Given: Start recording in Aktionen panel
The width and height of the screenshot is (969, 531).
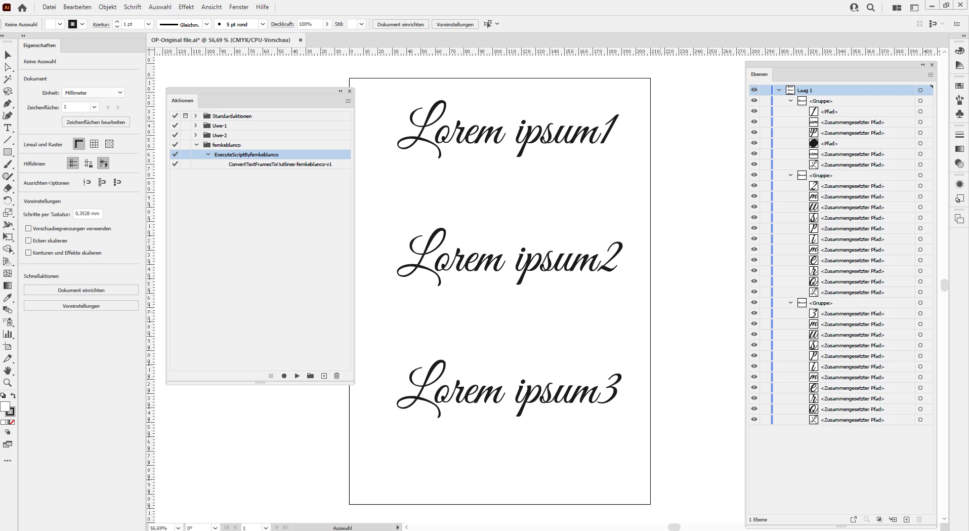Looking at the screenshot, I should pos(284,376).
